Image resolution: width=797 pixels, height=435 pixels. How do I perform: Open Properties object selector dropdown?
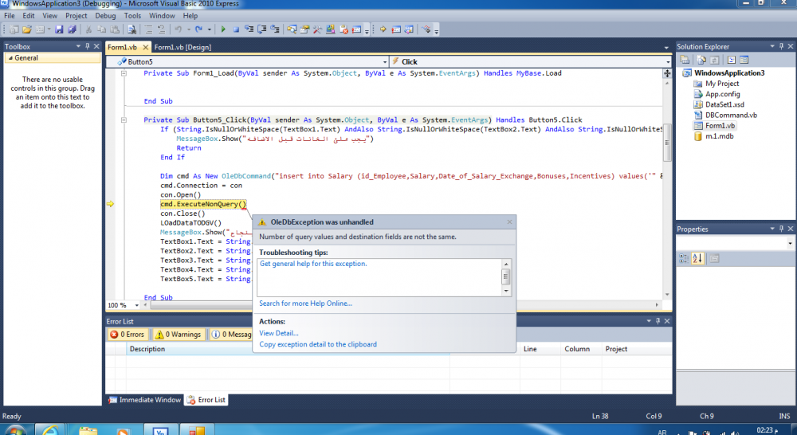click(x=790, y=244)
